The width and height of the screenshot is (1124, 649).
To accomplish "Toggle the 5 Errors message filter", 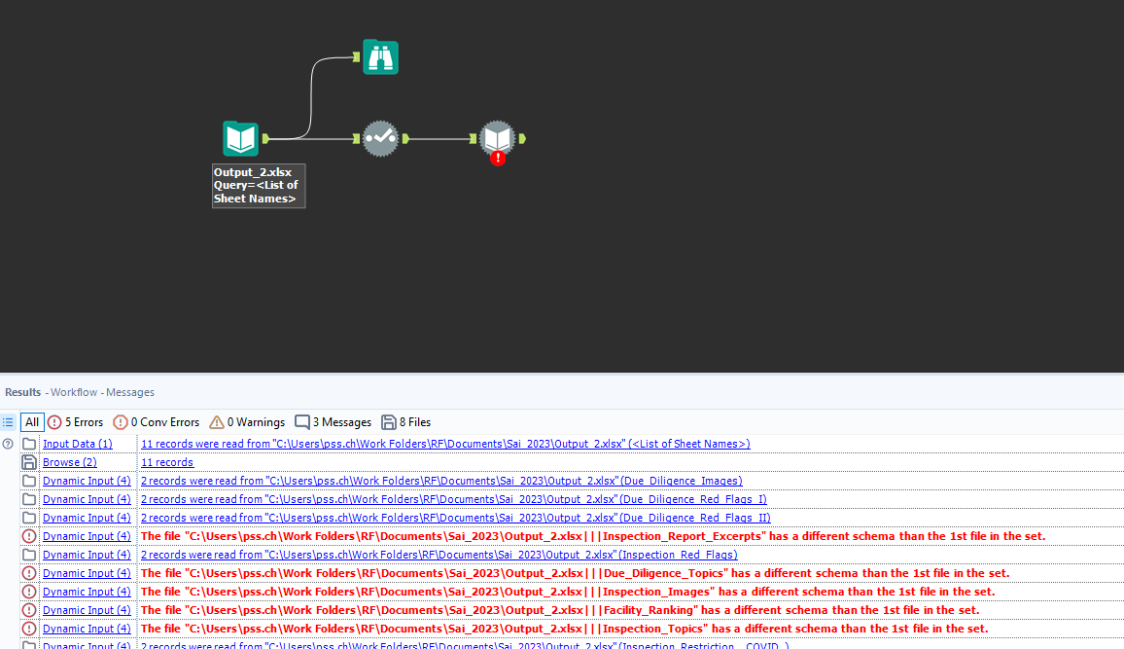I will point(75,422).
